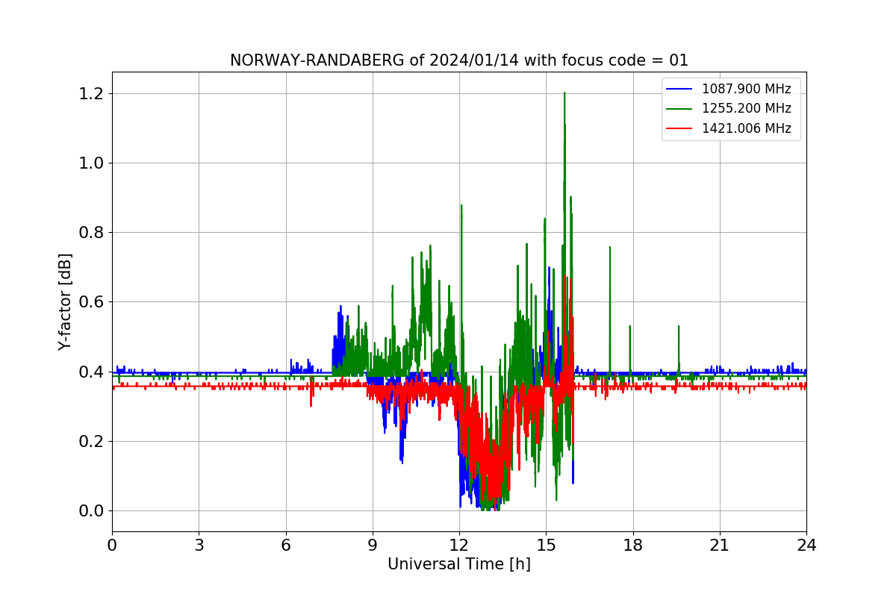Click the x-axis tick label 6
The image size is (896, 597).
286,545
